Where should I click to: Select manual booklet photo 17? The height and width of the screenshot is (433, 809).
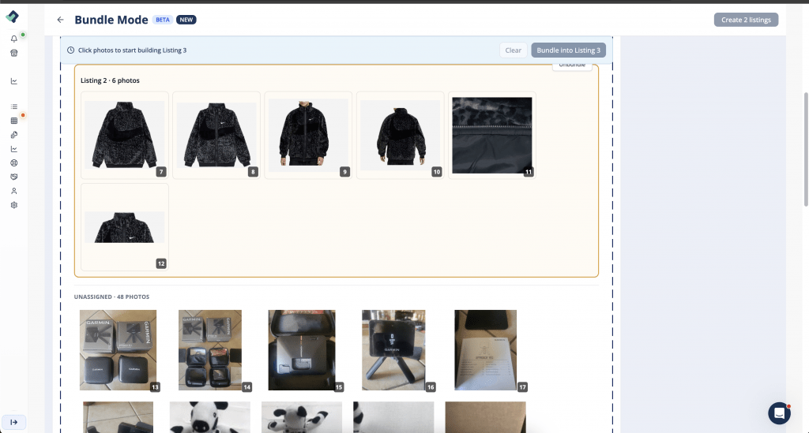pos(486,350)
